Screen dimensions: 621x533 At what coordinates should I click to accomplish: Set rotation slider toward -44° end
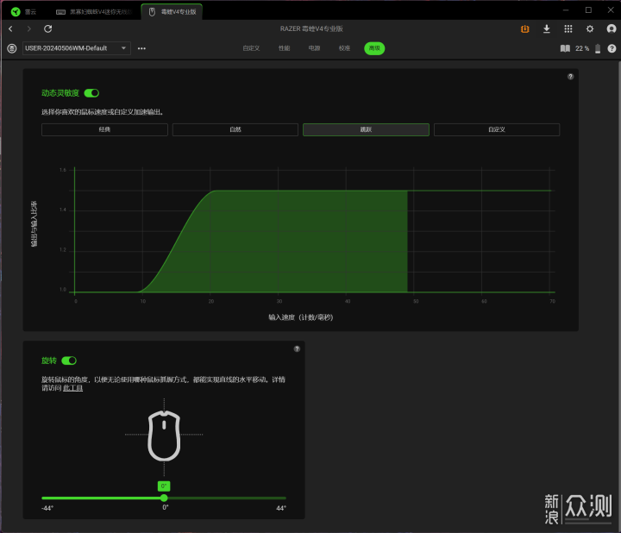(44, 499)
